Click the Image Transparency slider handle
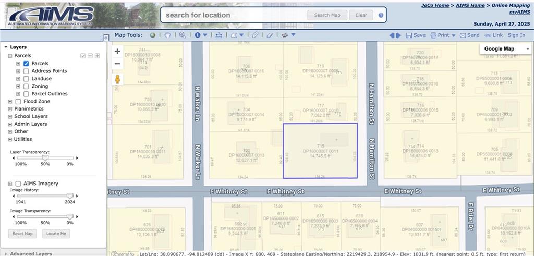 pos(70,216)
